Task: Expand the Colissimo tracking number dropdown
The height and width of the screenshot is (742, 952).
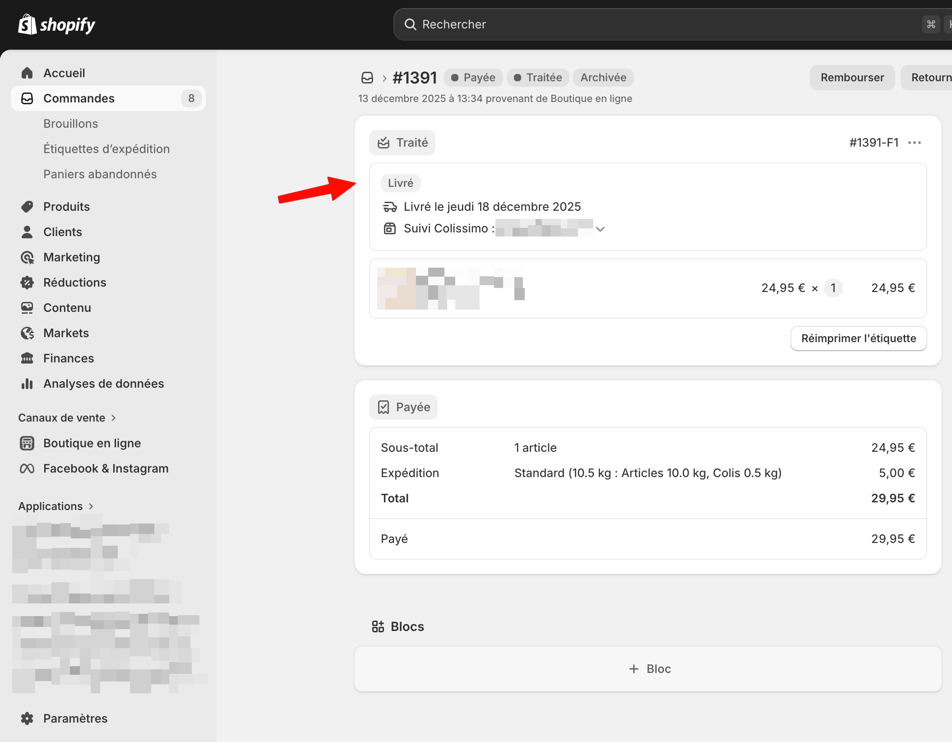Action: tap(600, 229)
